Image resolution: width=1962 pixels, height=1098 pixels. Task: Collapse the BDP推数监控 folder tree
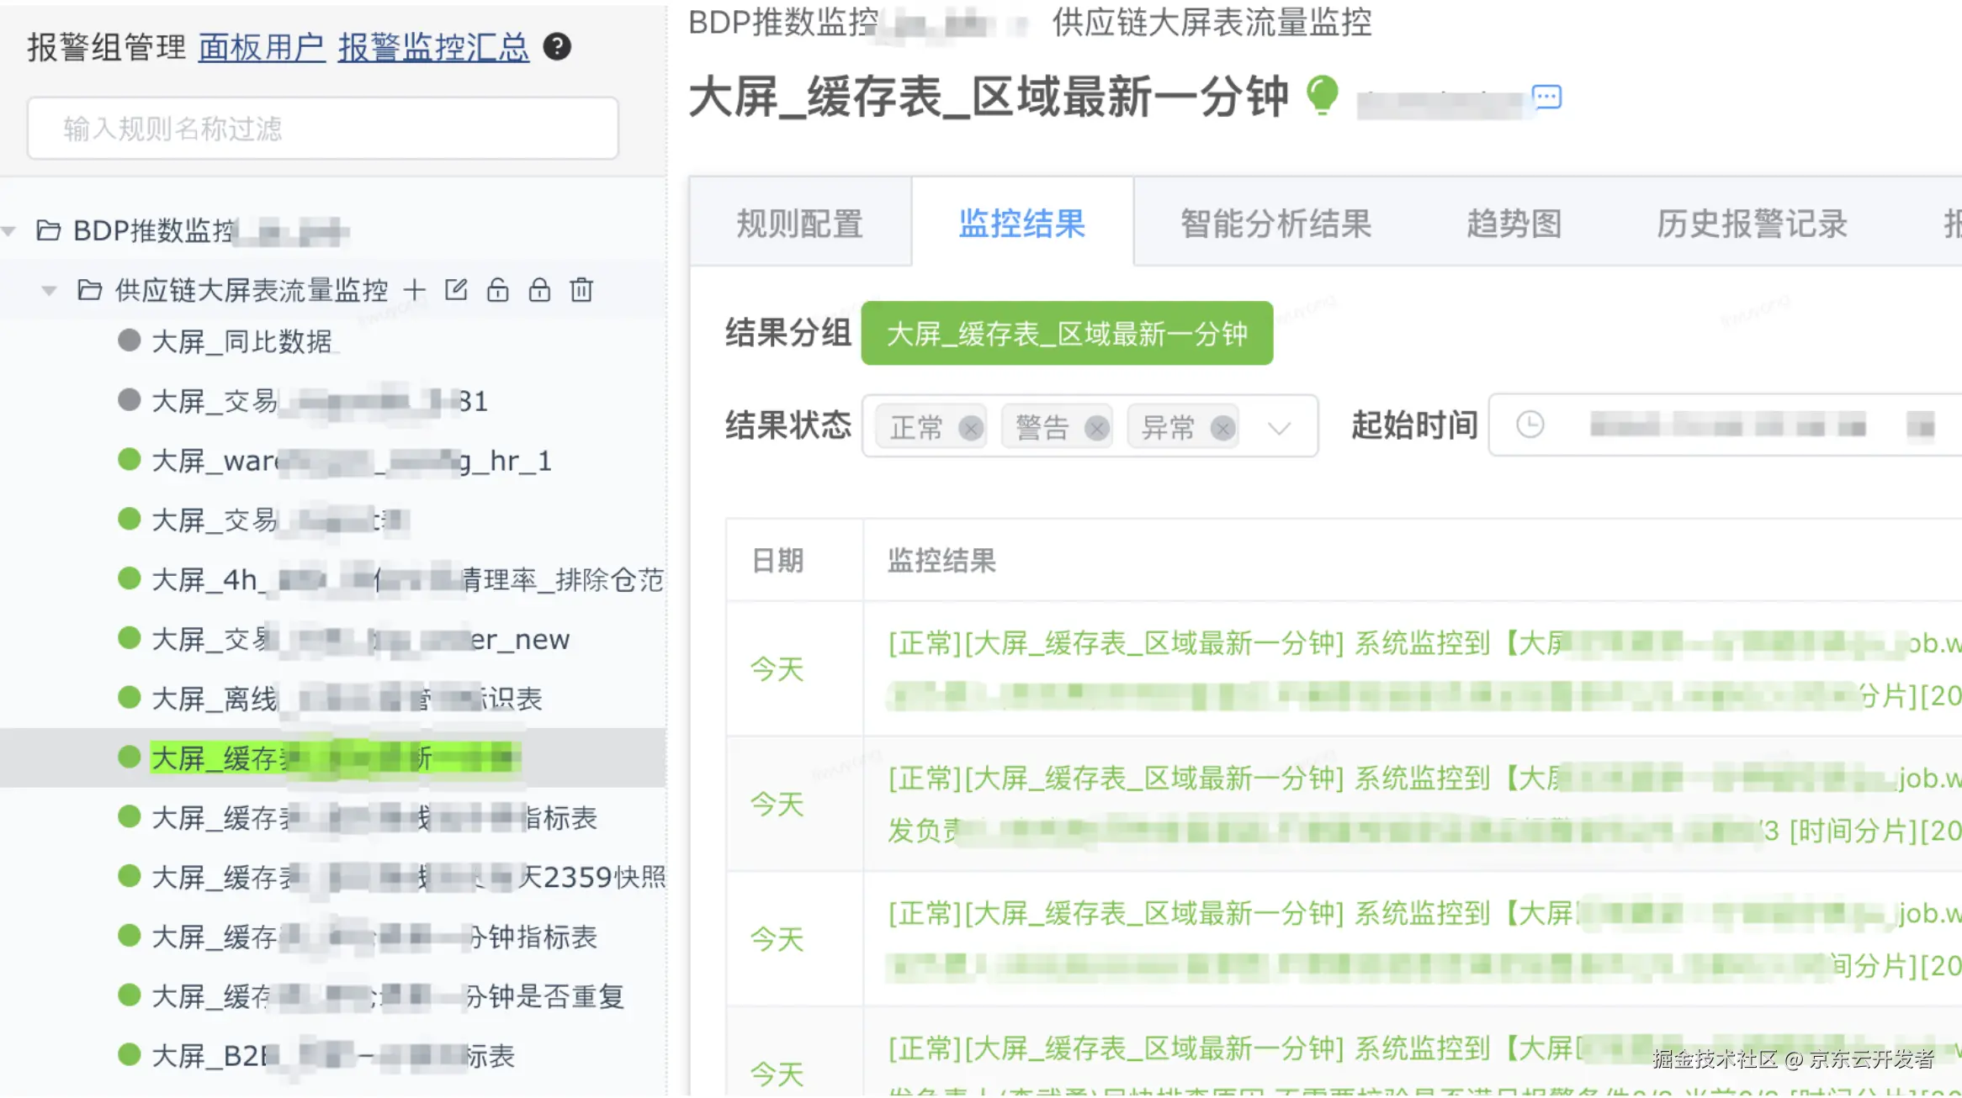9,230
